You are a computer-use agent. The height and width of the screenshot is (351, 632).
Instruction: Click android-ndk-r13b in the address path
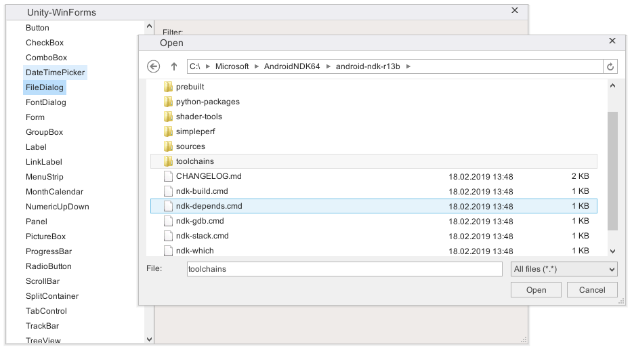(368, 66)
